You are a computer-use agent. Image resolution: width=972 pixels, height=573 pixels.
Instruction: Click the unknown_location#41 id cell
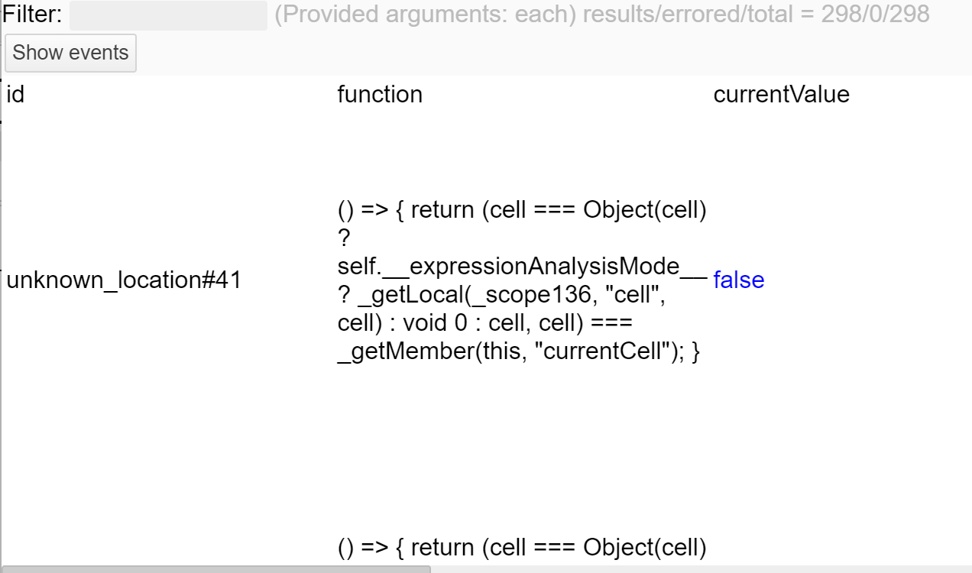click(124, 280)
